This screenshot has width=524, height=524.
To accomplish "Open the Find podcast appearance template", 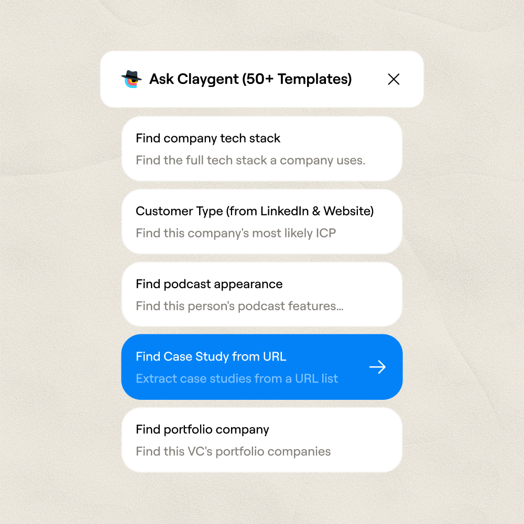I will [x=261, y=294].
